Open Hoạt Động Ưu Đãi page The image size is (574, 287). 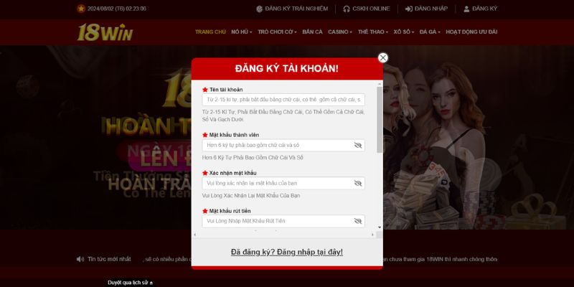[x=471, y=32]
